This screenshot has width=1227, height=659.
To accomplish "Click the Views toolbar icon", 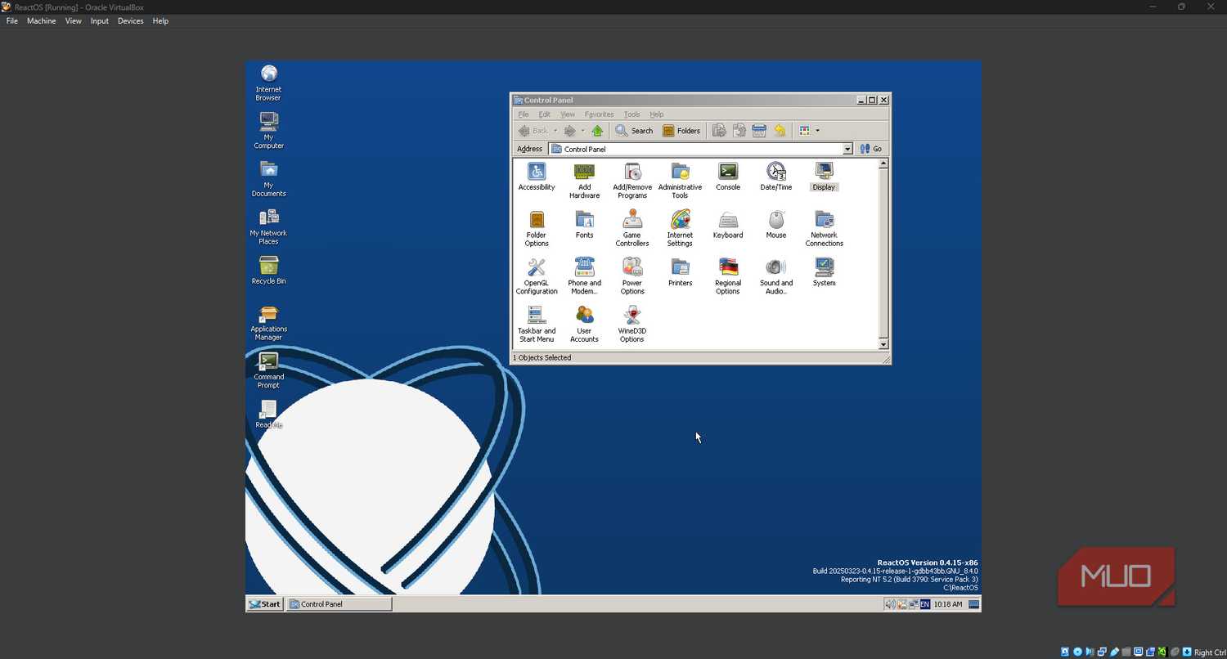I will [805, 131].
